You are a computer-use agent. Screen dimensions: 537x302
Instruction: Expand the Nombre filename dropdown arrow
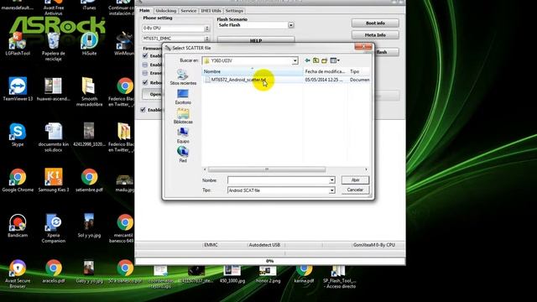[332, 180]
